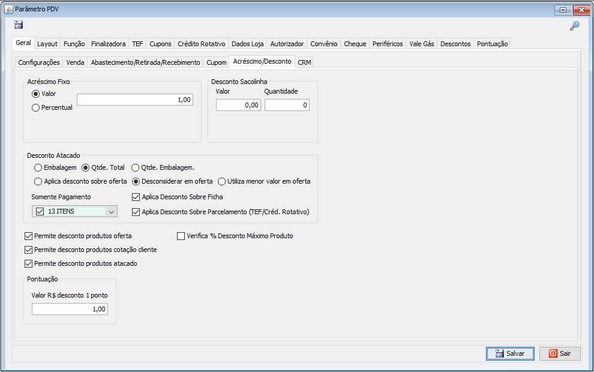
Task: Choose Embalagem radio in Desconto Atacado
Action: click(38, 167)
